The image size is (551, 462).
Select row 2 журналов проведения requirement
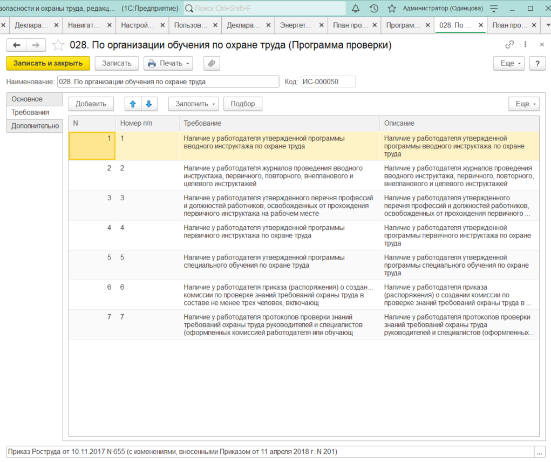coord(304,176)
